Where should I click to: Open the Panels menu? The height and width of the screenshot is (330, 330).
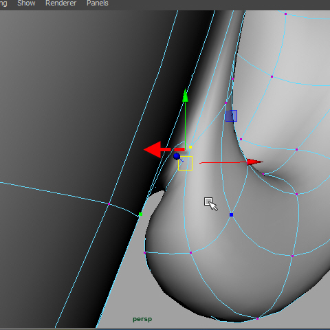click(98, 3)
